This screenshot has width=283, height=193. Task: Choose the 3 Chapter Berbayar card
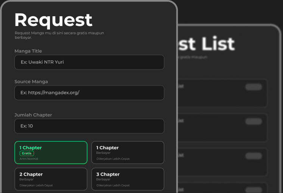(x=128, y=179)
